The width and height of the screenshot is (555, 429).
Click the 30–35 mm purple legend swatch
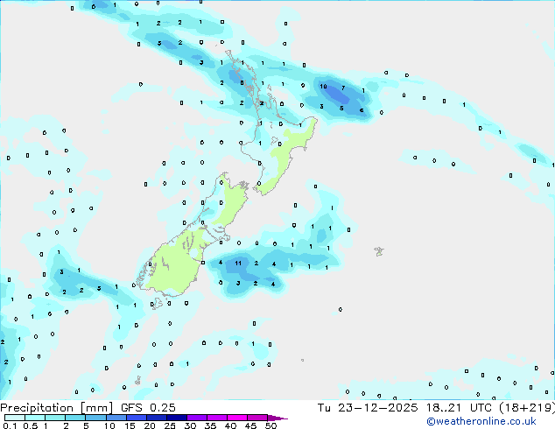point(196,418)
